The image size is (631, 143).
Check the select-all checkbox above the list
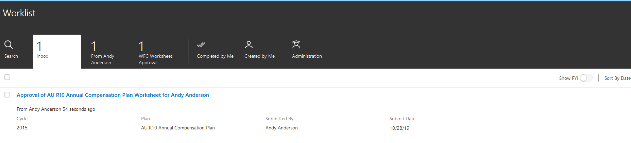click(x=7, y=77)
